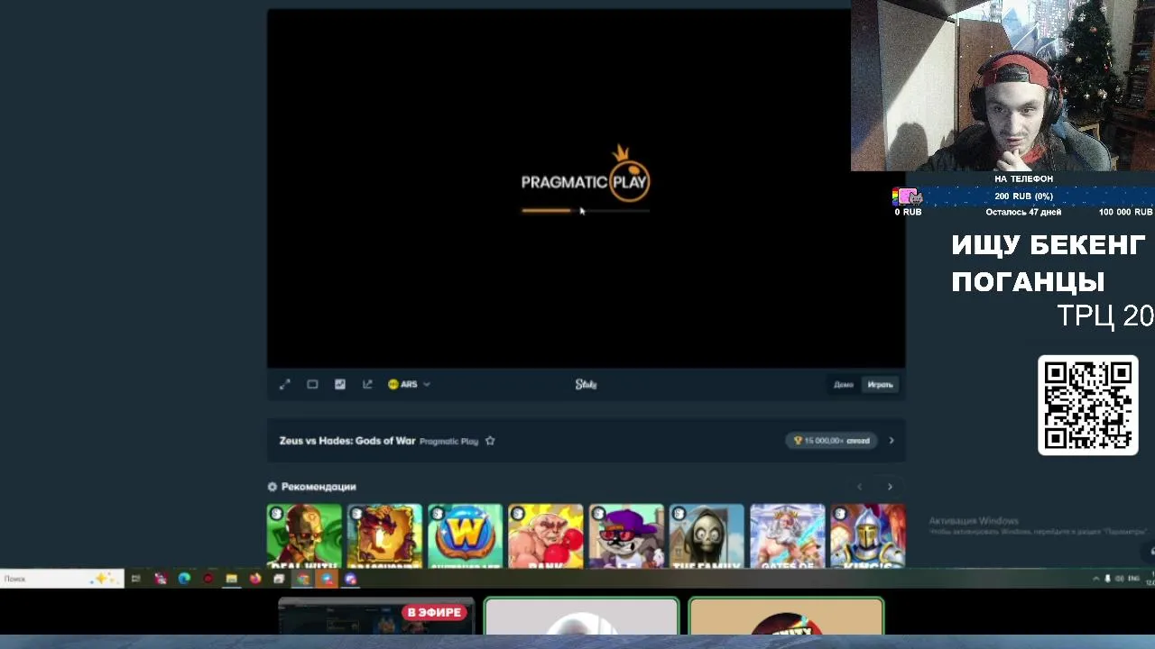The height and width of the screenshot is (649, 1155).
Task: Open The Family game thumbnail
Action: coord(707,536)
